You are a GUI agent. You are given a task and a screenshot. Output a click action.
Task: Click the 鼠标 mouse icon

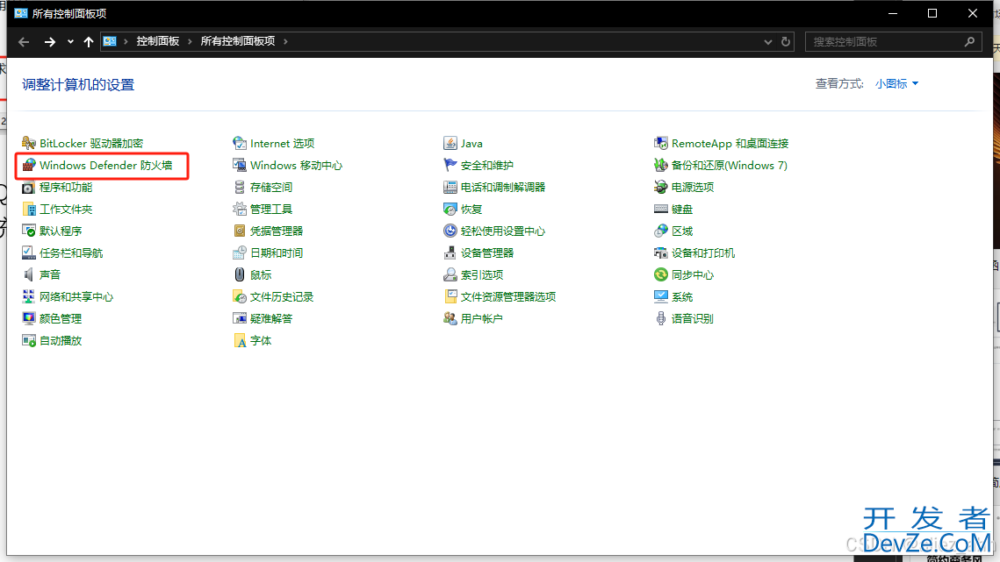[239, 274]
